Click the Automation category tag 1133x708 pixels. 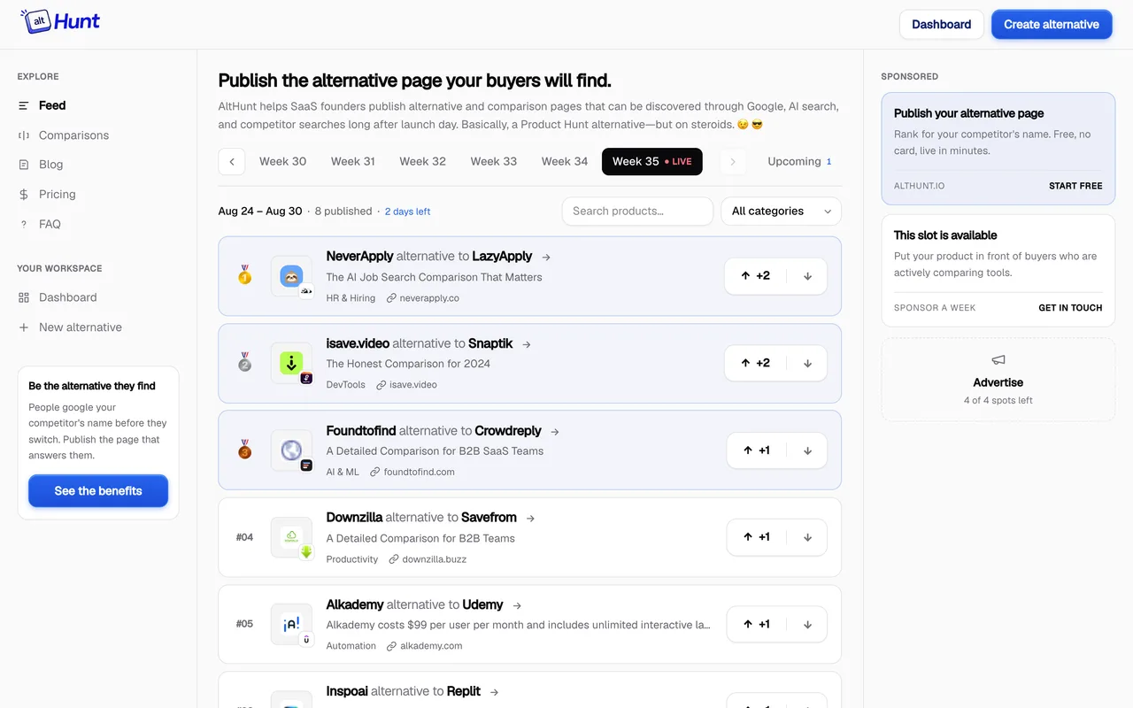point(351,646)
